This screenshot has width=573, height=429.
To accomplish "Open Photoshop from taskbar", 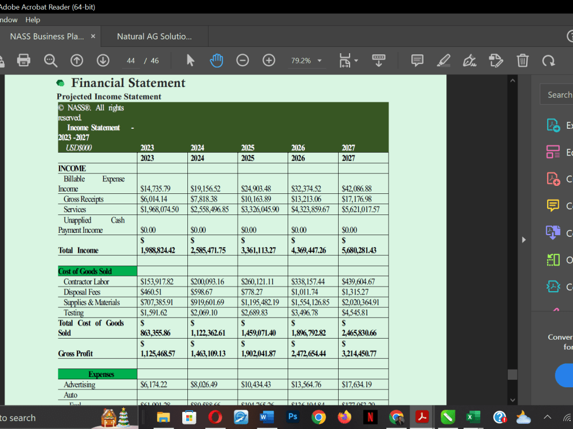I will (293, 417).
